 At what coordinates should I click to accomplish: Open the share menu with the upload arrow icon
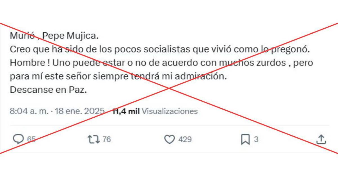[321, 139]
